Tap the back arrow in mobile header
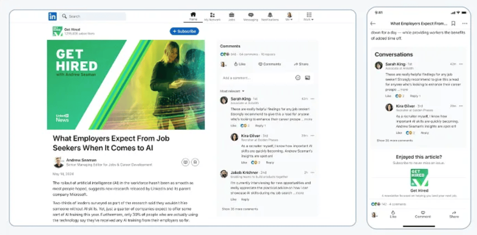The image size is (477, 235). [x=373, y=24]
